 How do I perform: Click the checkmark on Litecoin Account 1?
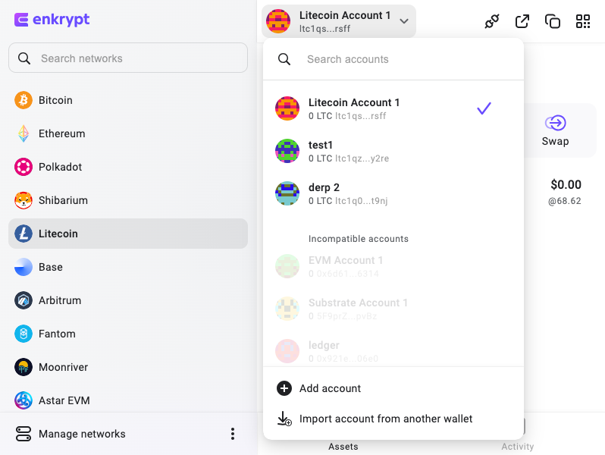point(484,108)
